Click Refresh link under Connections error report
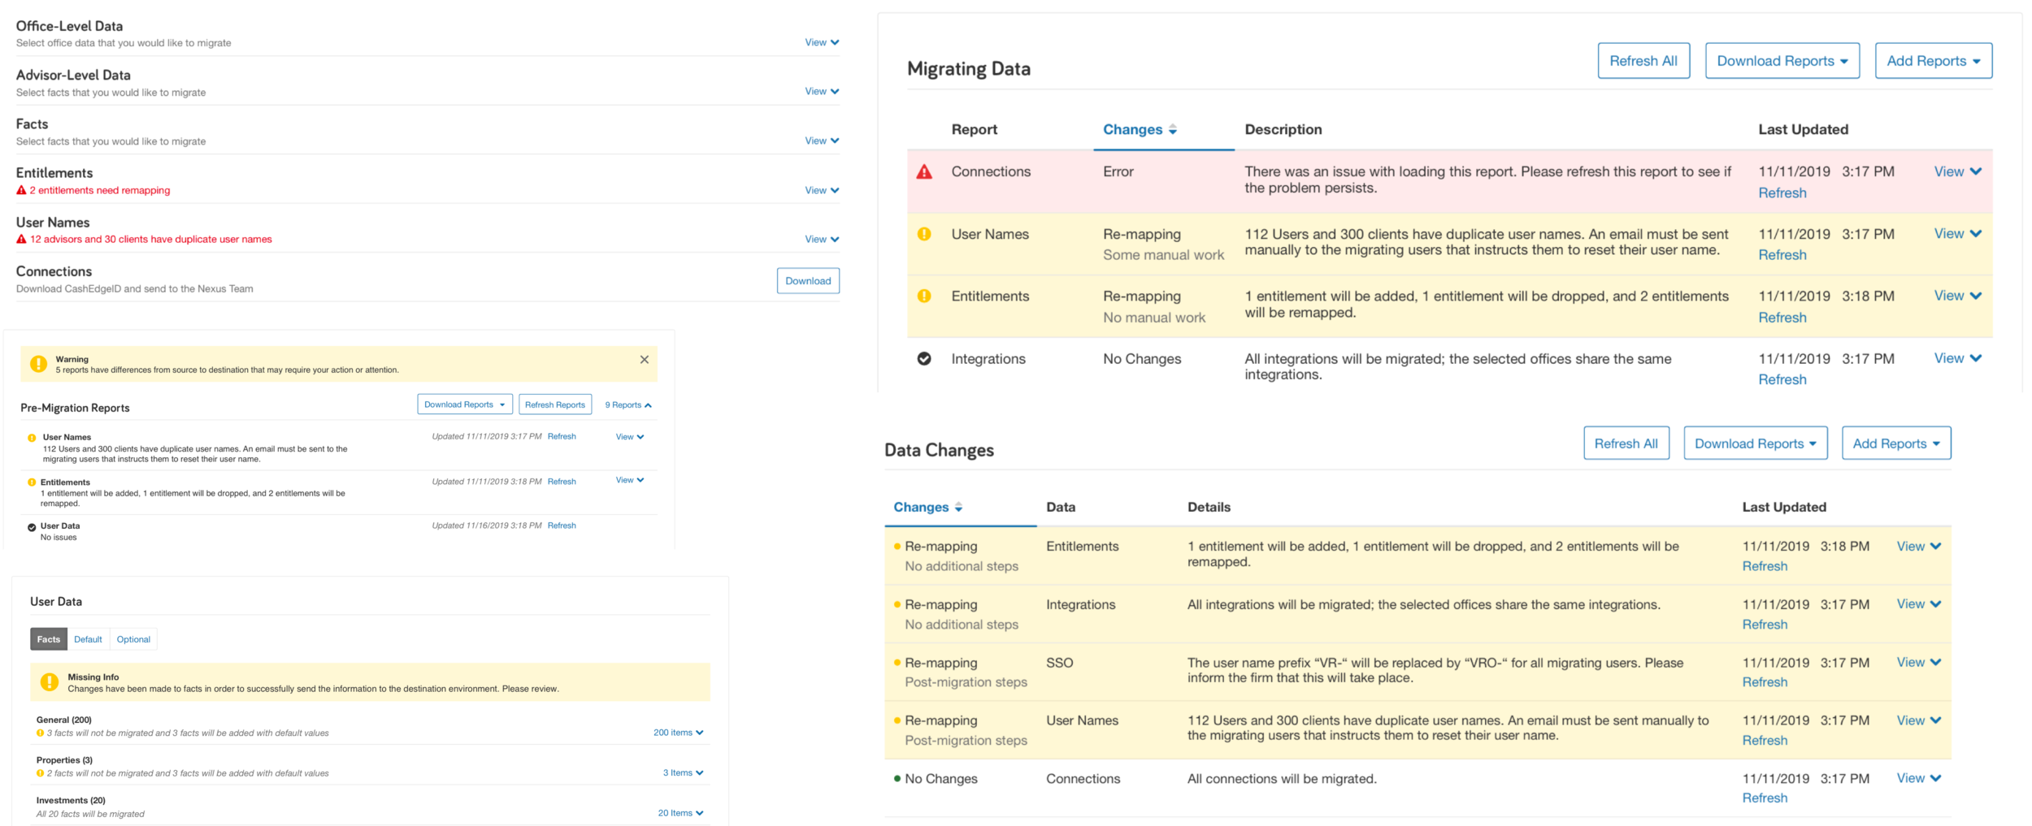This screenshot has height=826, width=2032. coord(1782,193)
